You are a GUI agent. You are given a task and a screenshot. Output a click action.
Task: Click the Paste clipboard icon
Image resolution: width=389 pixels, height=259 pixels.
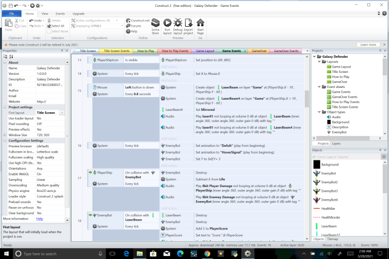click(8, 23)
